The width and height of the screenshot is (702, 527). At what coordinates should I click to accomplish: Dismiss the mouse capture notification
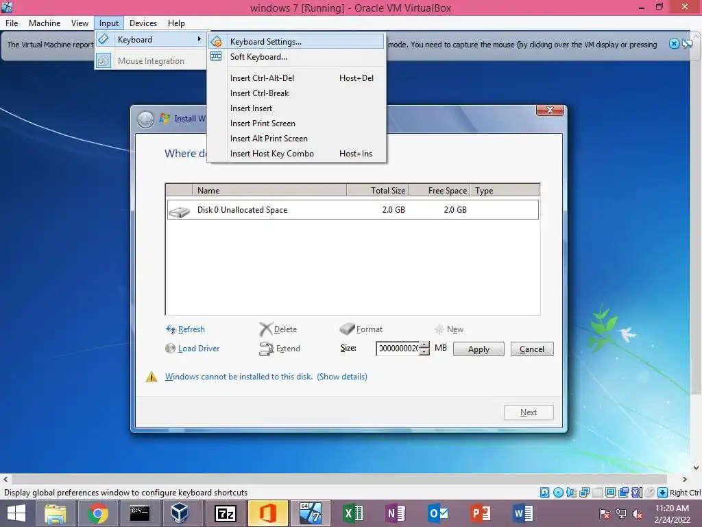674,44
